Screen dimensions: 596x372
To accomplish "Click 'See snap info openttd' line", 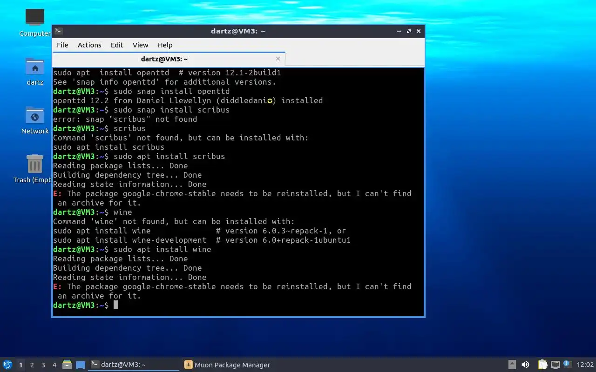I will pyautogui.click(x=164, y=82).
